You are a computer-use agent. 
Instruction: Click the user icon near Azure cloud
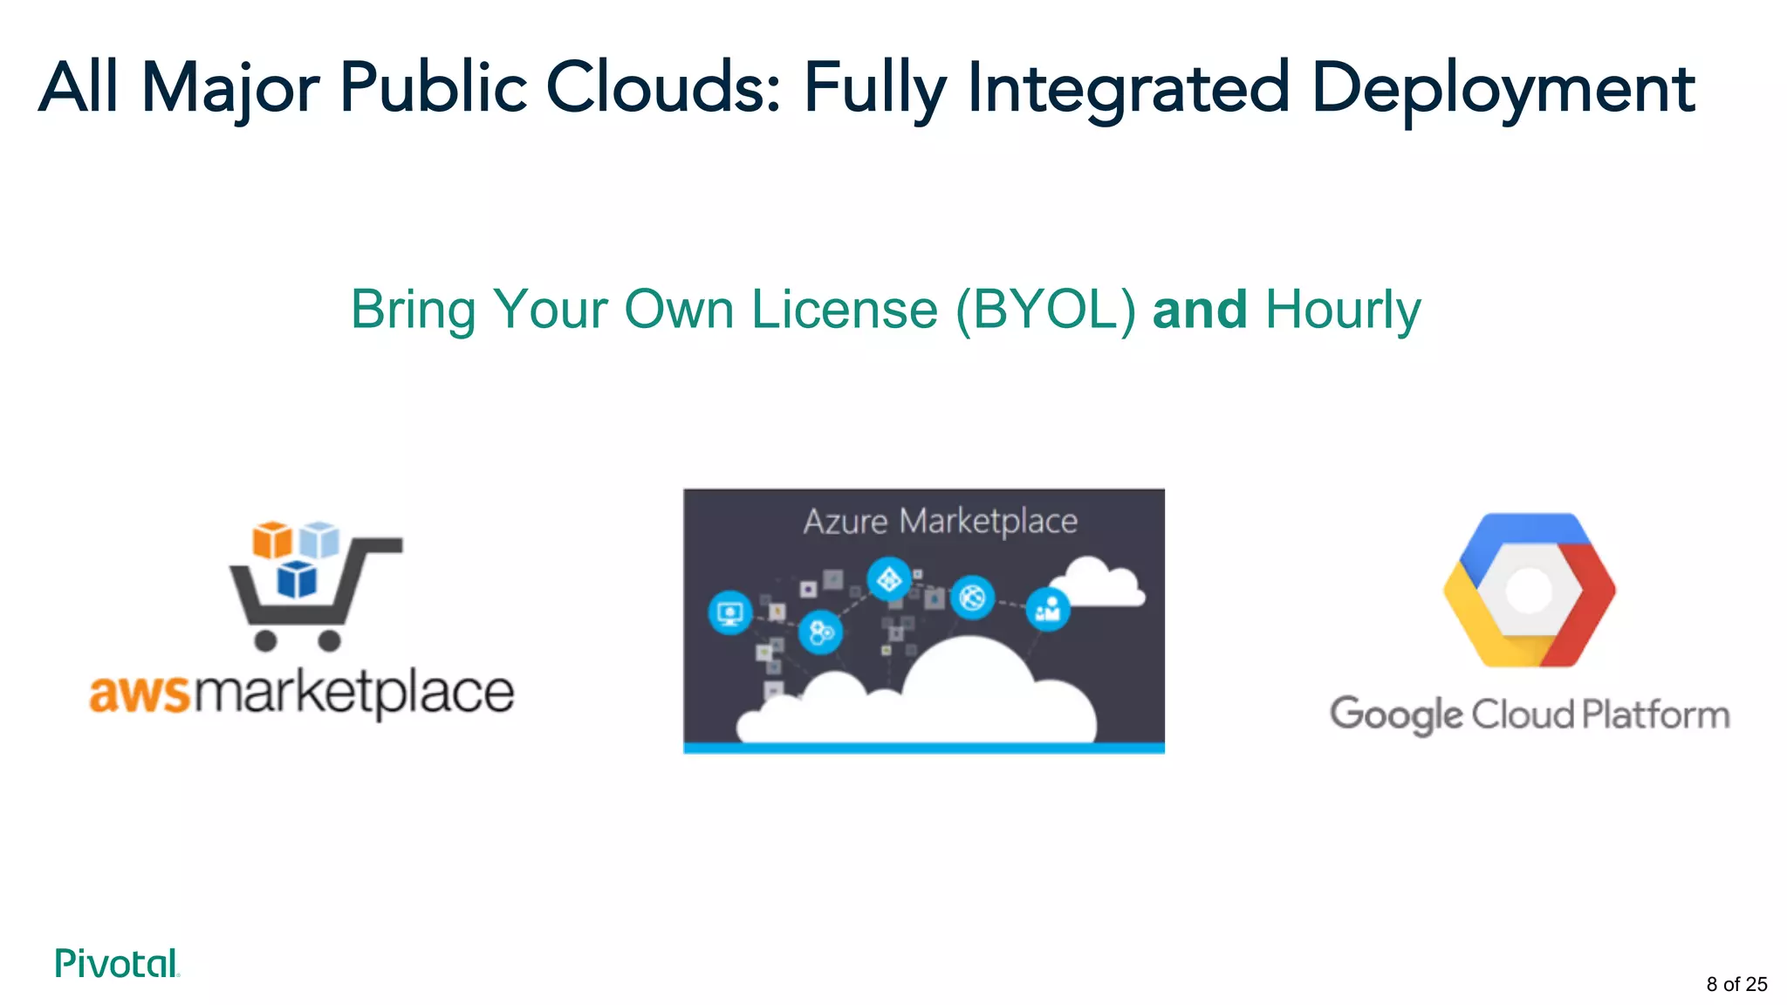click(1047, 609)
